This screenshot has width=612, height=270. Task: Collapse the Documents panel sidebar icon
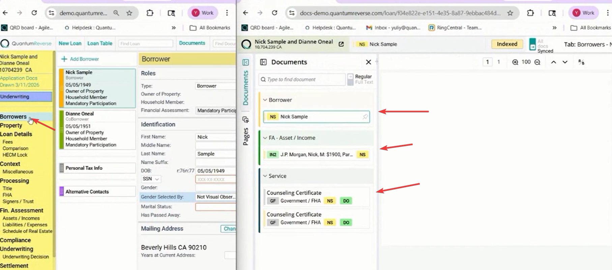click(x=263, y=62)
